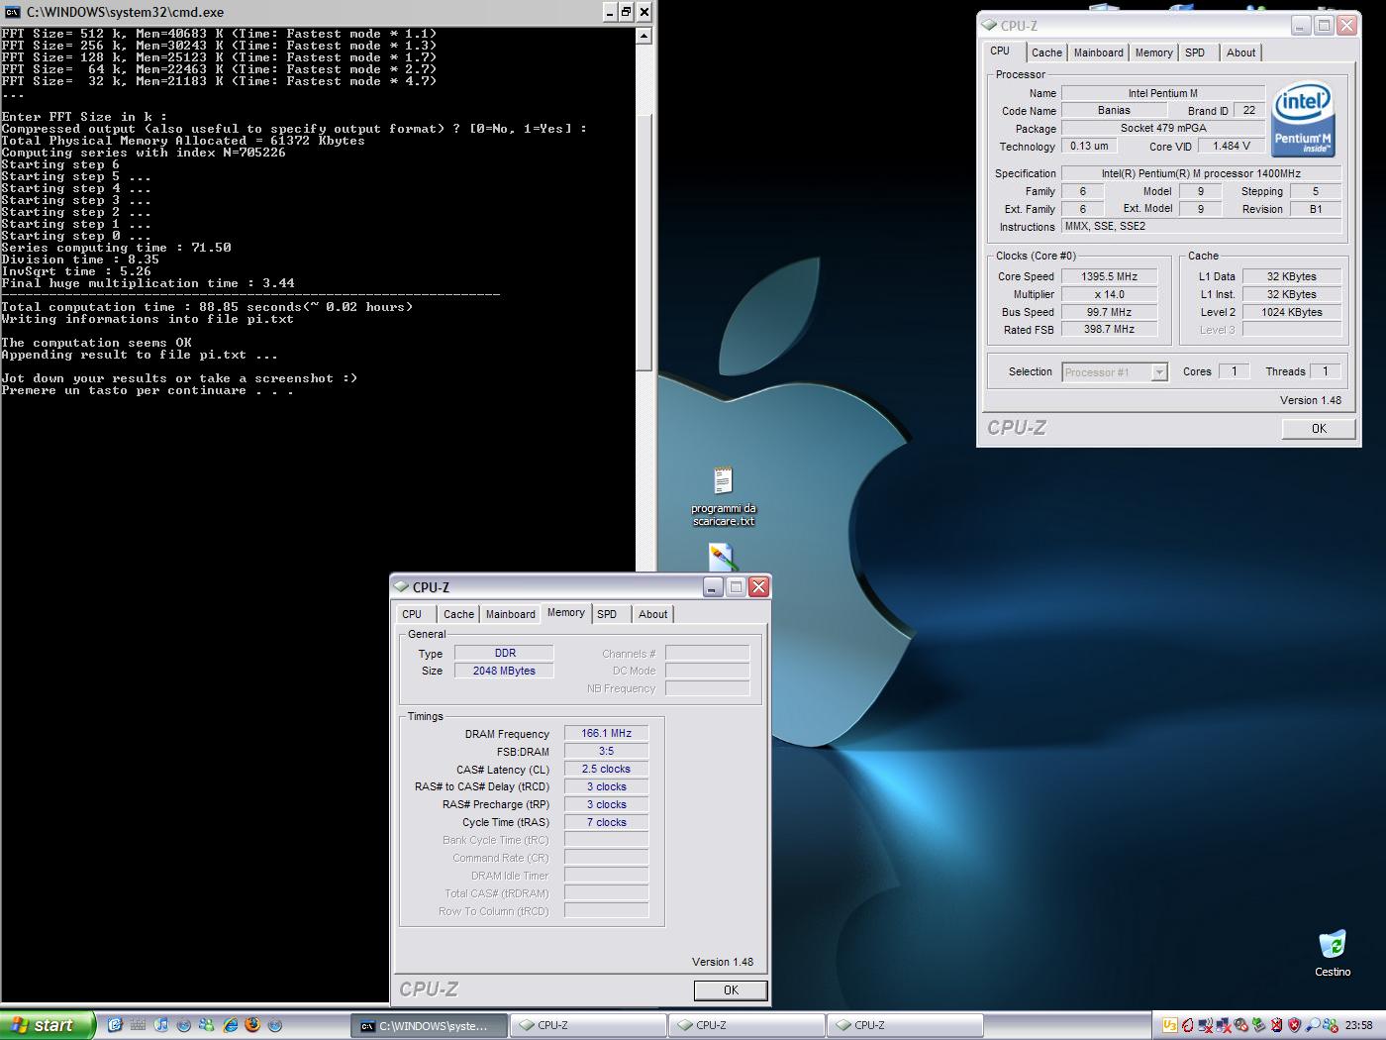The height and width of the screenshot is (1040, 1386).
Task: Click the Core Speed value 1395.5 MHz
Action: point(1109,276)
